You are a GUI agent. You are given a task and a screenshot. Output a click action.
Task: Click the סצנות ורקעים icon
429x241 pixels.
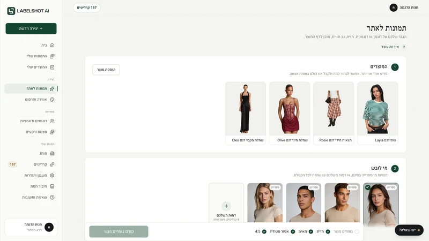[52, 132]
